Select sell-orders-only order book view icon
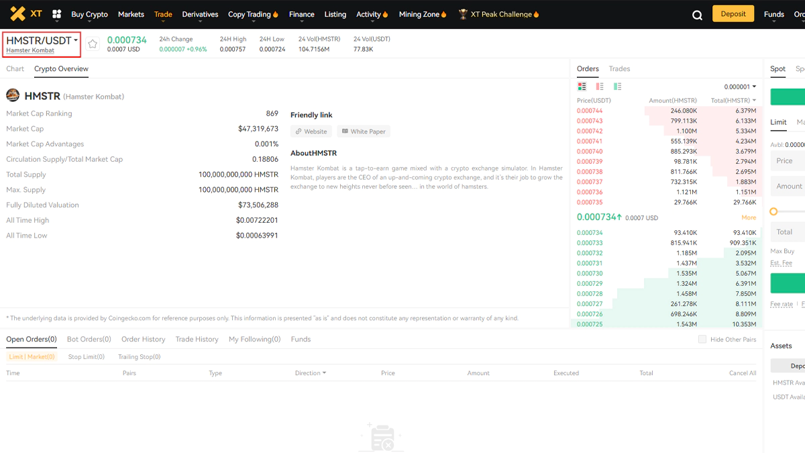 [x=600, y=87]
